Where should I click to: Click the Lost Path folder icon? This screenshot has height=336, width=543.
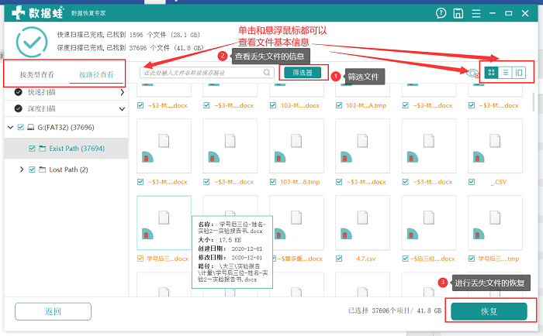pos(42,170)
